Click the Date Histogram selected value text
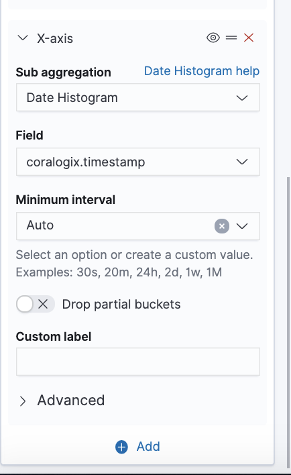Image resolution: width=291 pixels, height=475 pixels. [x=72, y=97]
